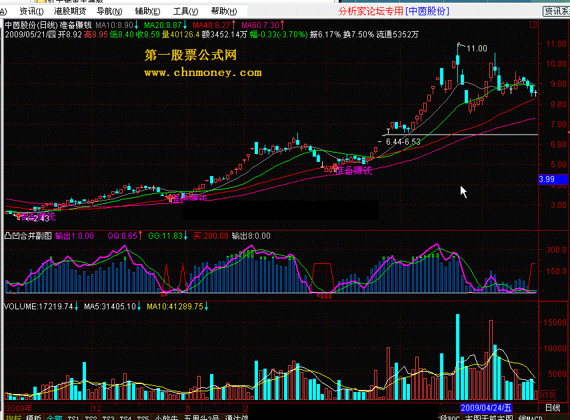The height and width of the screenshot is (420, 570).
Task: Switch to the TS3 tab
Action: [x=108, y=417]
